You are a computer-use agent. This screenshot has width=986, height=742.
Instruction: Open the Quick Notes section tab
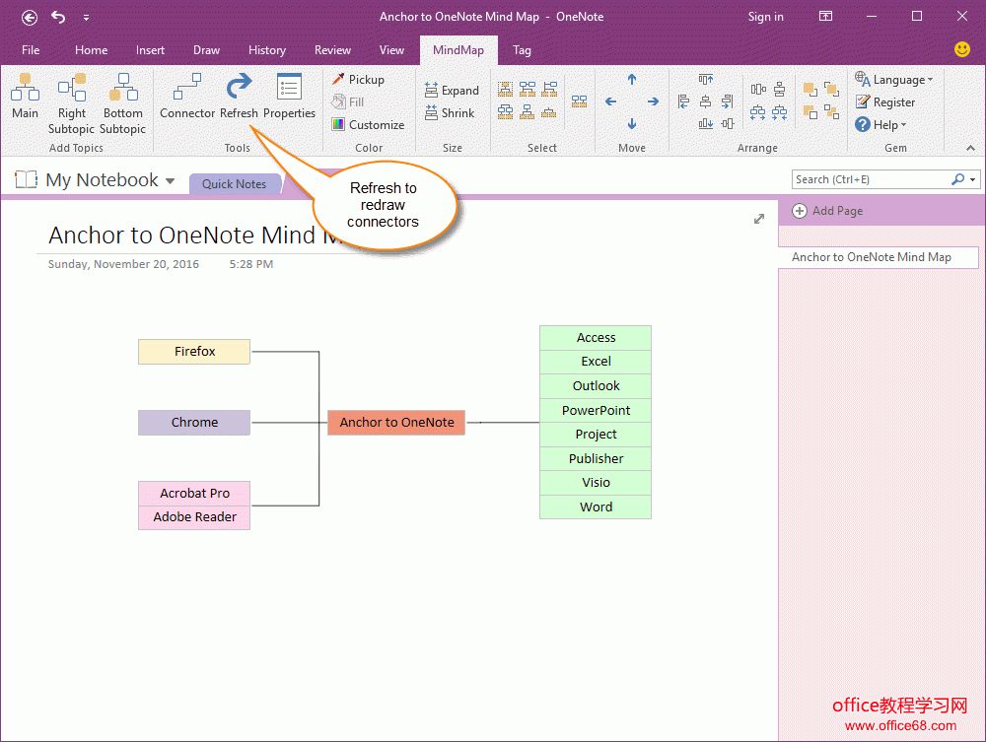234,184
